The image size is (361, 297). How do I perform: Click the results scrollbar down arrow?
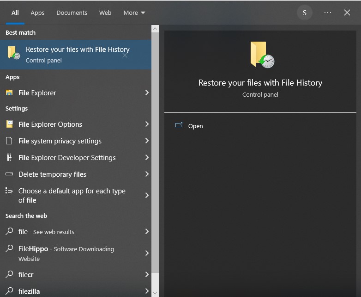(155, 293)
